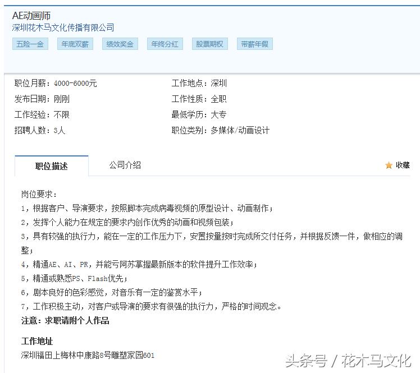Click requirement 4 about 精通AE、AI、PR

click(x=139, y=264)
